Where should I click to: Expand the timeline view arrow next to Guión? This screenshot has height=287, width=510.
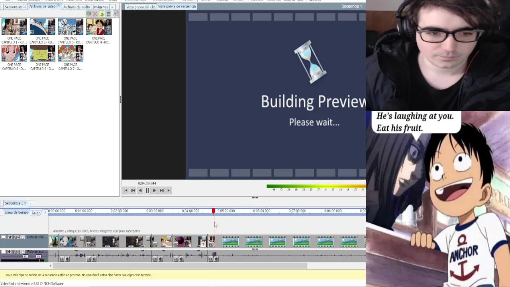[45, 212]
